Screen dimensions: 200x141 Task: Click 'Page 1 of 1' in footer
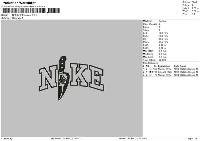[x=193, y=139]
